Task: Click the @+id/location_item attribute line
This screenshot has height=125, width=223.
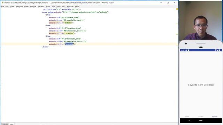Action: click(65, 28)
